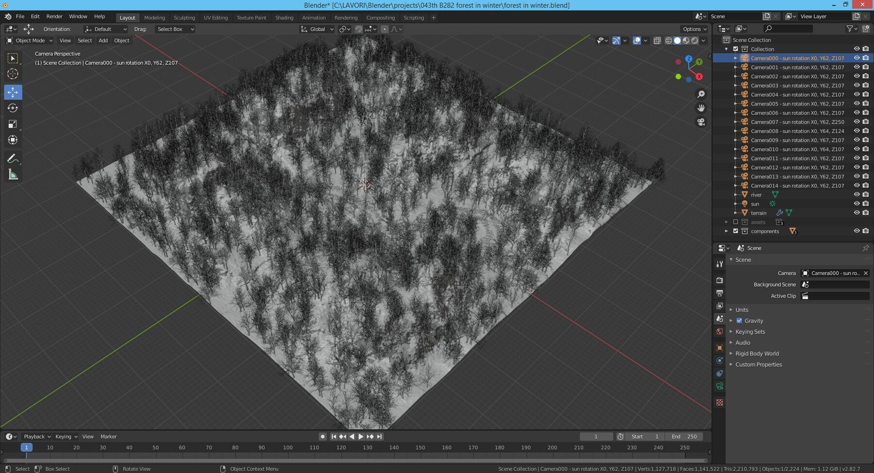The height and width of the screenshot is (473, 874).
Task: Hide the river object in the outliner
Action: click(x=857, y=194)
